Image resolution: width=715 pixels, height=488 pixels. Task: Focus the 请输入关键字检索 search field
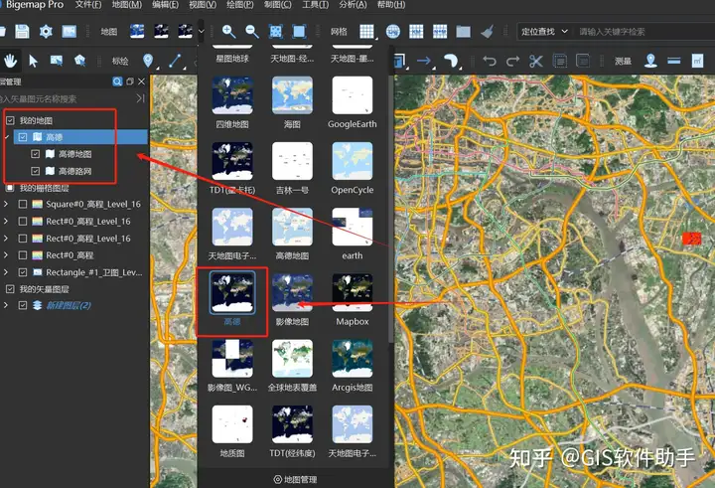click(x=643, y=32)
